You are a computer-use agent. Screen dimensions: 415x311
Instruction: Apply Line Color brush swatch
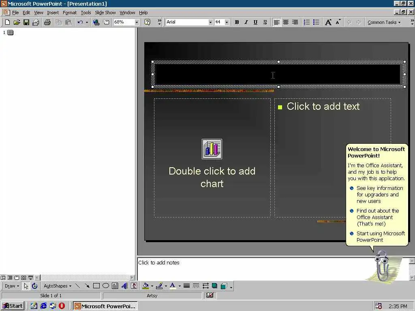(159, 286)
